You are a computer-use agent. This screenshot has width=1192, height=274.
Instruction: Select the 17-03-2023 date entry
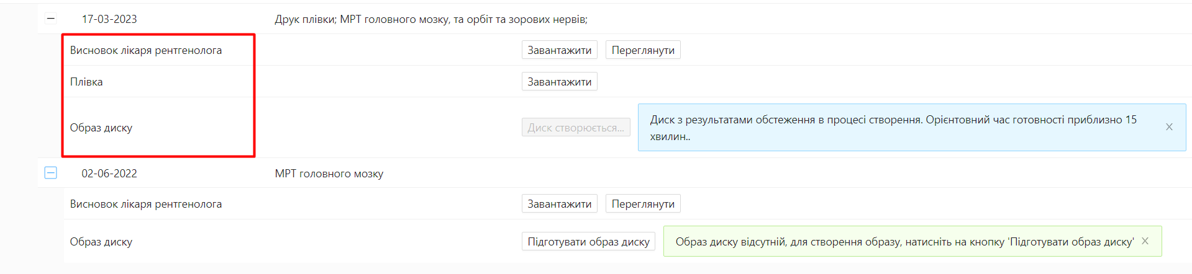tap(109, 19)
